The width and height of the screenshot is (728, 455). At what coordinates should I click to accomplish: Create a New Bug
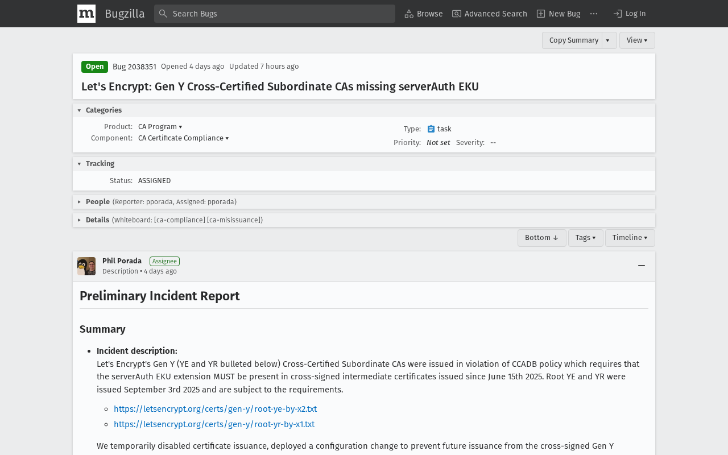pos(559,14)
